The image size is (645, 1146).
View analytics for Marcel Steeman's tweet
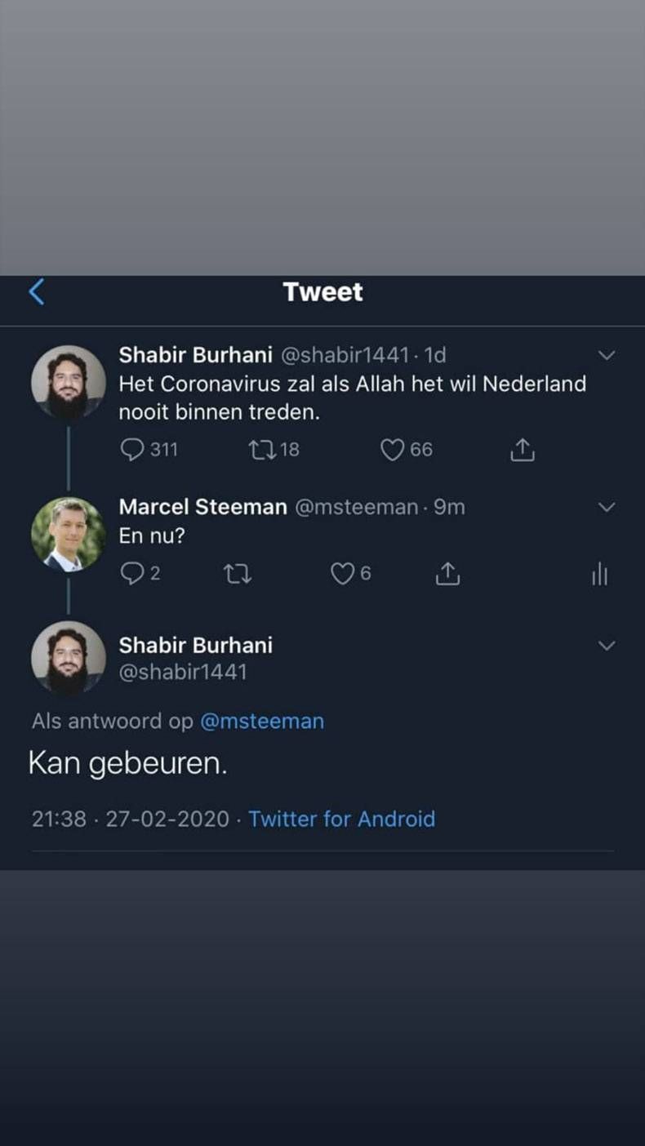(599, 574)
